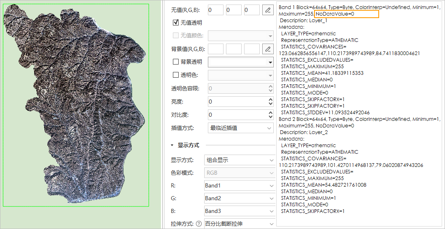The height and width of the screenshot is (229, 445).
Task: Open the R channel Band1 dropdown
Action: click(239, 186)
